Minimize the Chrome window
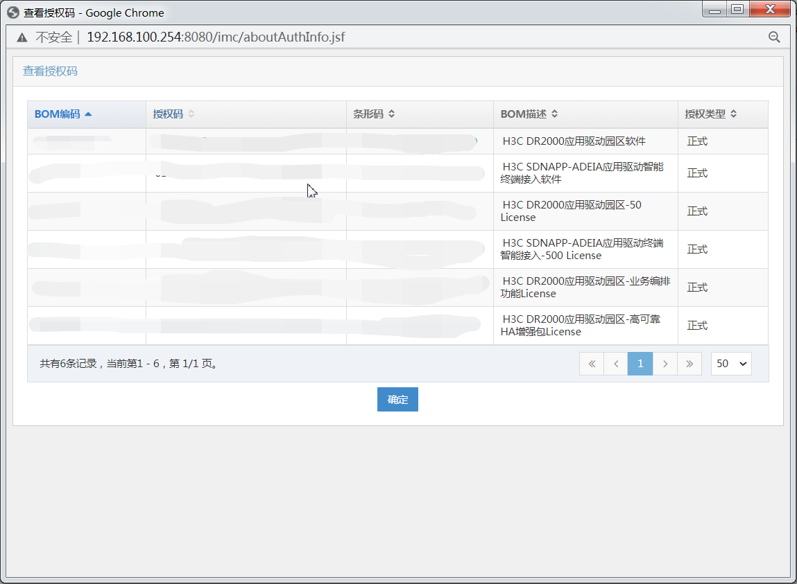797x584 pixels. click(714, 9)
